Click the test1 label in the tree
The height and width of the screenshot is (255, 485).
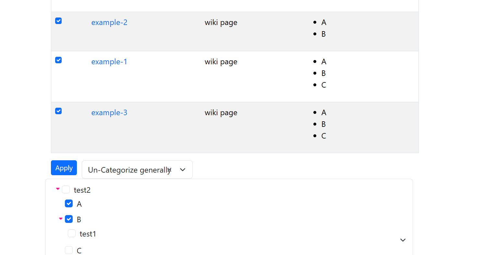tap(88, 234)
